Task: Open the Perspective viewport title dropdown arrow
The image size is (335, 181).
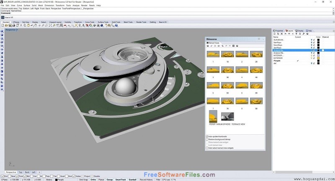Action: (17, 30)
